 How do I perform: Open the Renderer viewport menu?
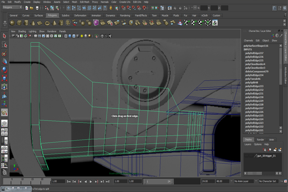[52, 31]
